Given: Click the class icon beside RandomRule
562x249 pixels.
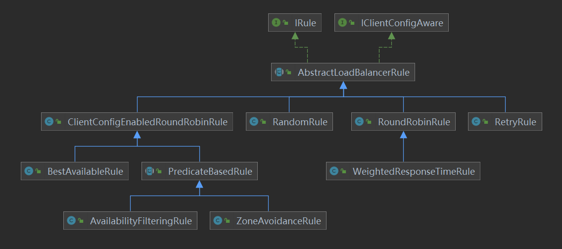Looking at the screenshot, I should [x=254, y=122].
